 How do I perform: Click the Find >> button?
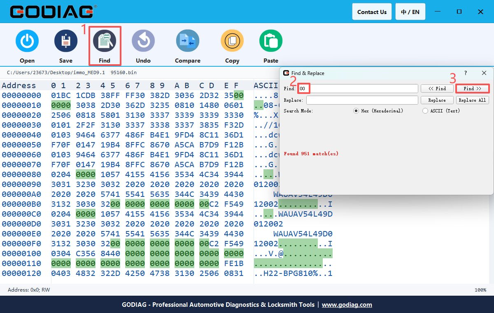tap(473, 89)
